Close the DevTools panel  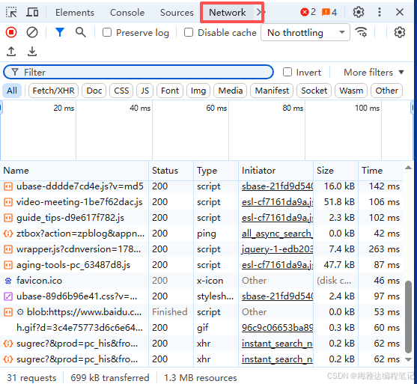tap(400, 12)
